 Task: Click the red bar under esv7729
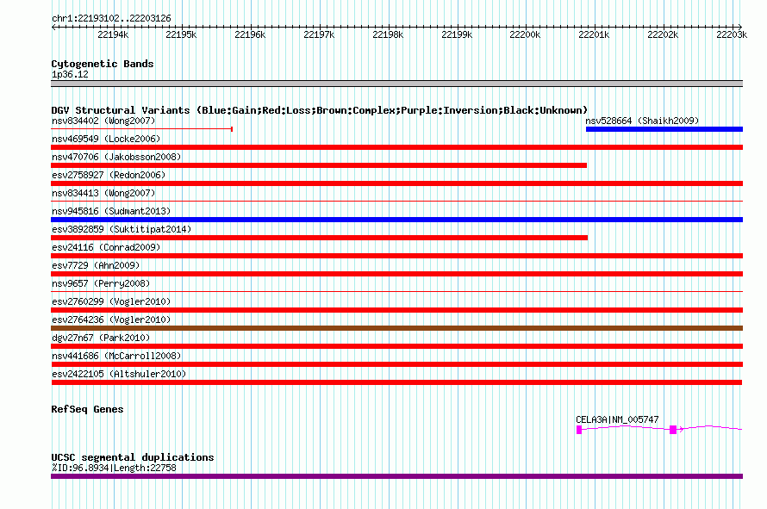pyautogui.click(x=396, y=274)
